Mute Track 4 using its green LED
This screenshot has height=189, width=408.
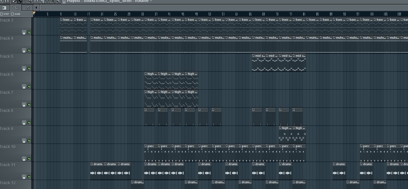pyautogui.click(x=29, y=50)
